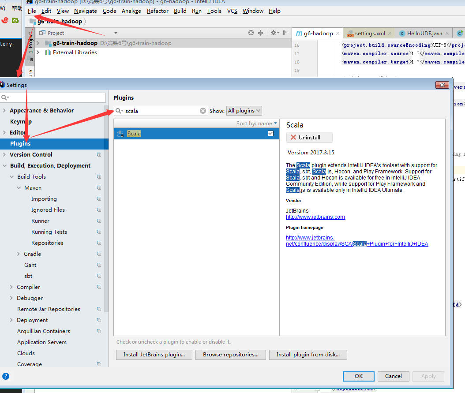Open the File menu
The height and width of the screenshot is (393, 465).
pos(32,11)
